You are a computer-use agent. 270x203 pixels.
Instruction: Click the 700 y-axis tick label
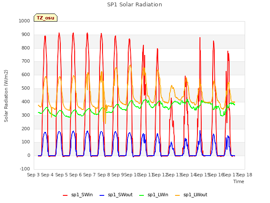[x=26, y=61]
